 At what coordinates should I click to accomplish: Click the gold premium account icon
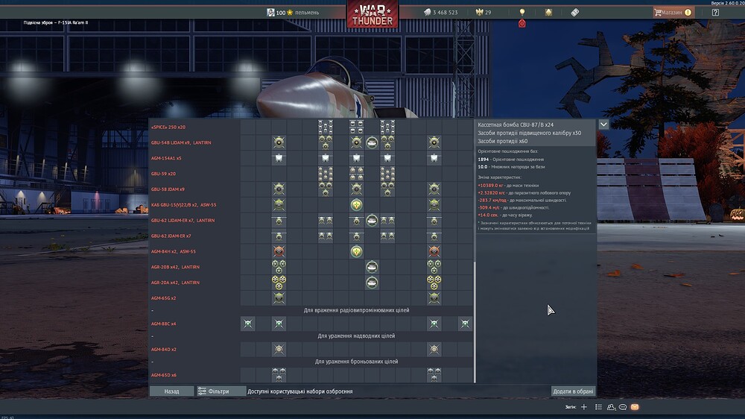point(548,13)
